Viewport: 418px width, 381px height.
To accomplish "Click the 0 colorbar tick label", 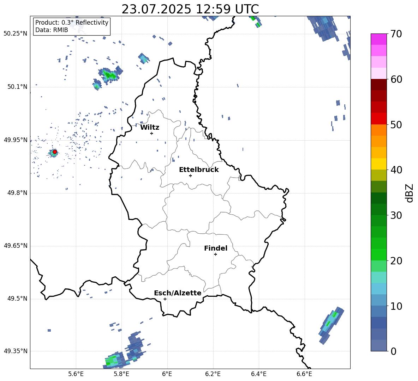I will pos(394,351).
